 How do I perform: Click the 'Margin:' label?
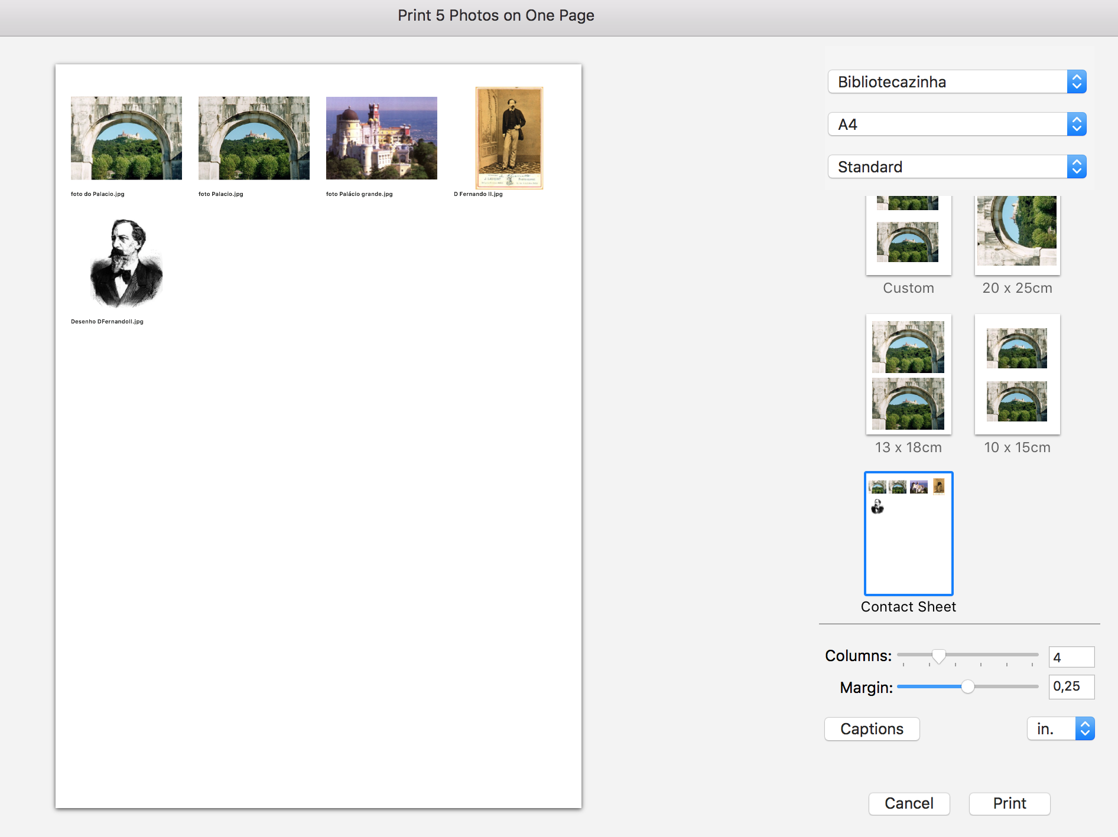866,688
